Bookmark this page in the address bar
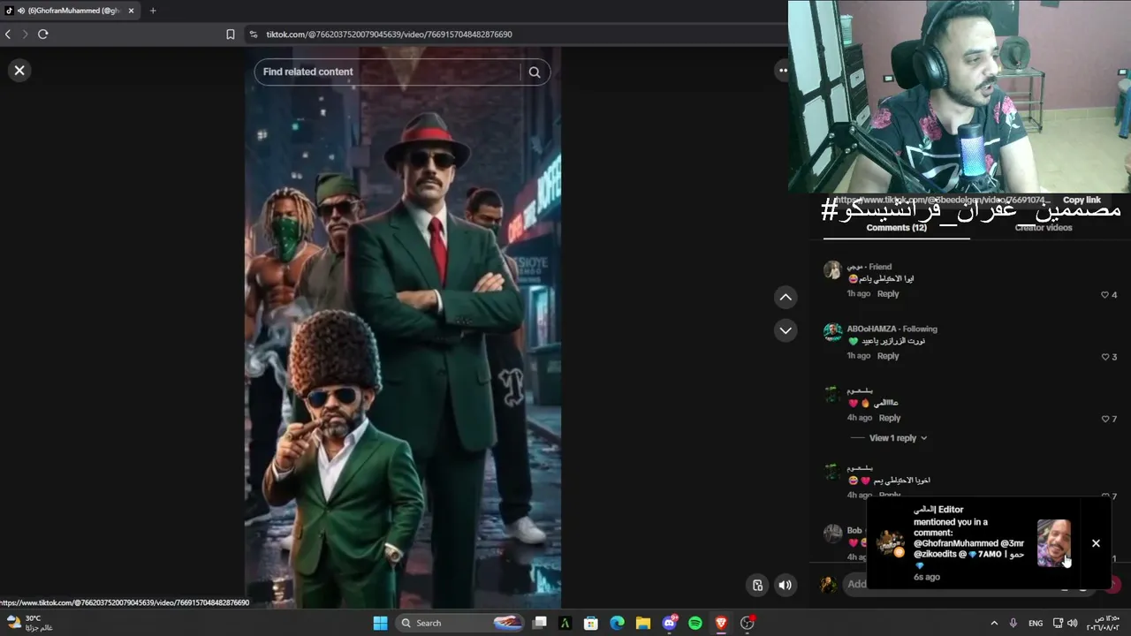 (231, 34)
